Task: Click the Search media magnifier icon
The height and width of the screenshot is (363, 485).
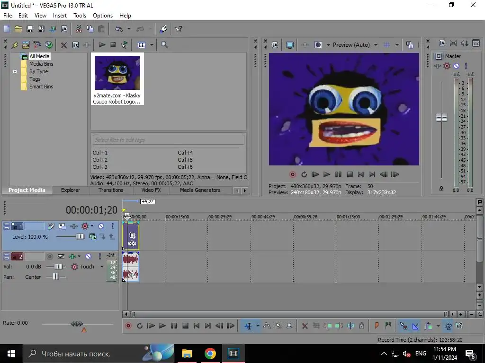Action: coord(164,45)
